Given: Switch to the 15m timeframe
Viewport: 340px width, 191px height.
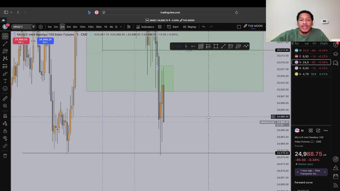Looking at the screenshot, I should (91, 27).
